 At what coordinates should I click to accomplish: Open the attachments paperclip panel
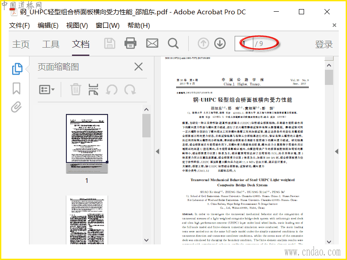16,107
